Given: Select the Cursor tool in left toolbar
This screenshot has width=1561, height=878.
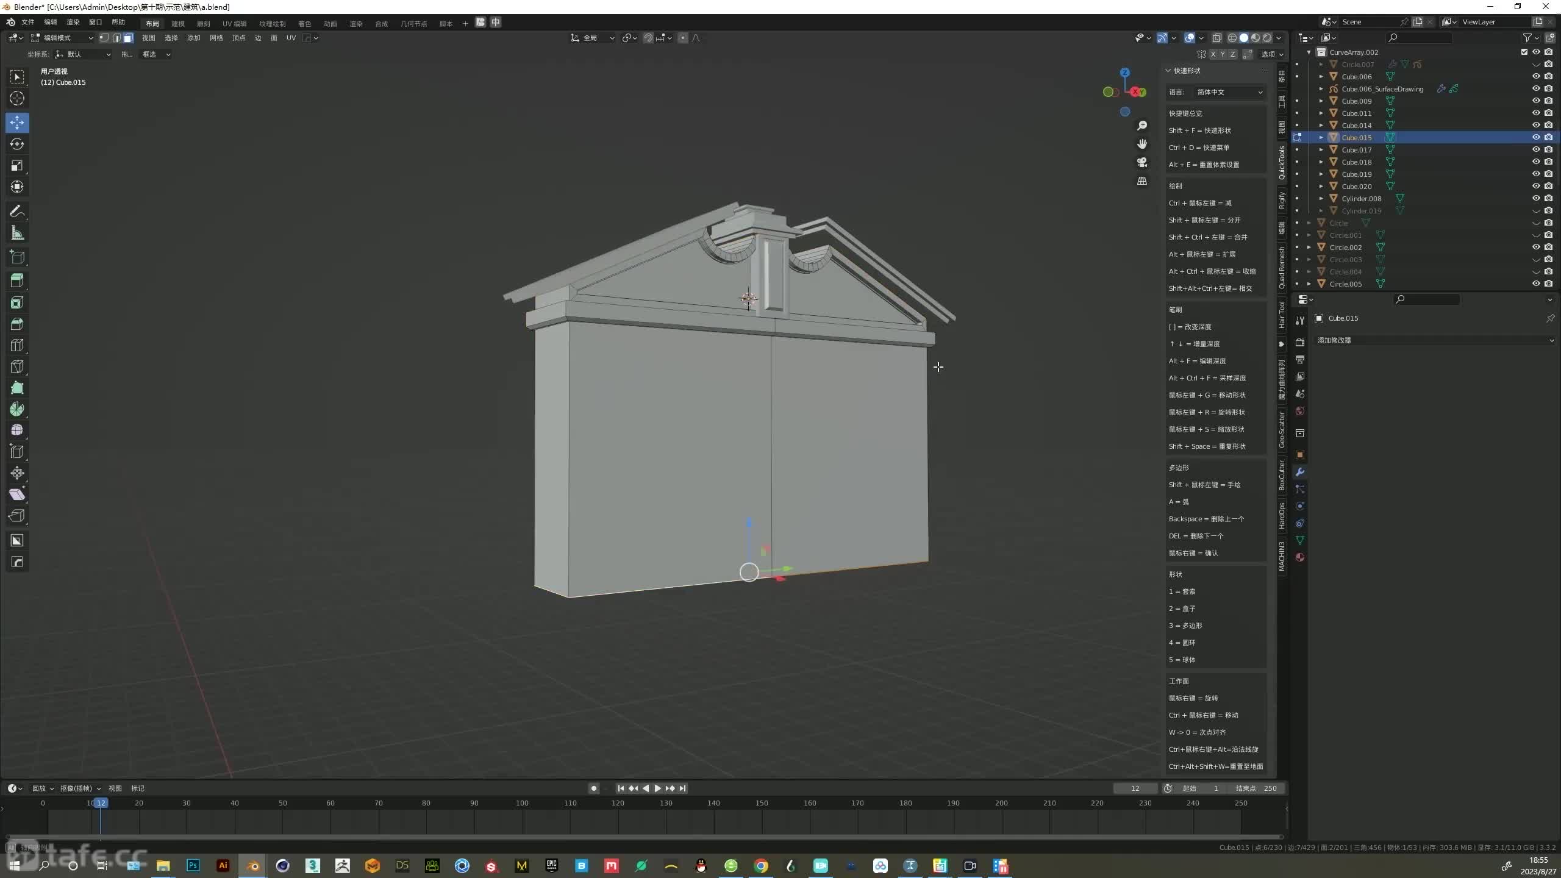Looking at the screenshot, I should 17,98.
